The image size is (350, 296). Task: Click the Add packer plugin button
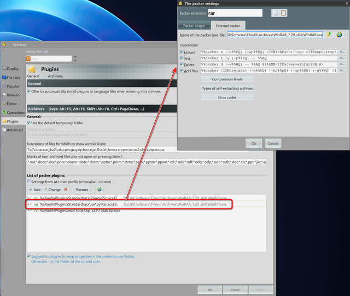35,189
